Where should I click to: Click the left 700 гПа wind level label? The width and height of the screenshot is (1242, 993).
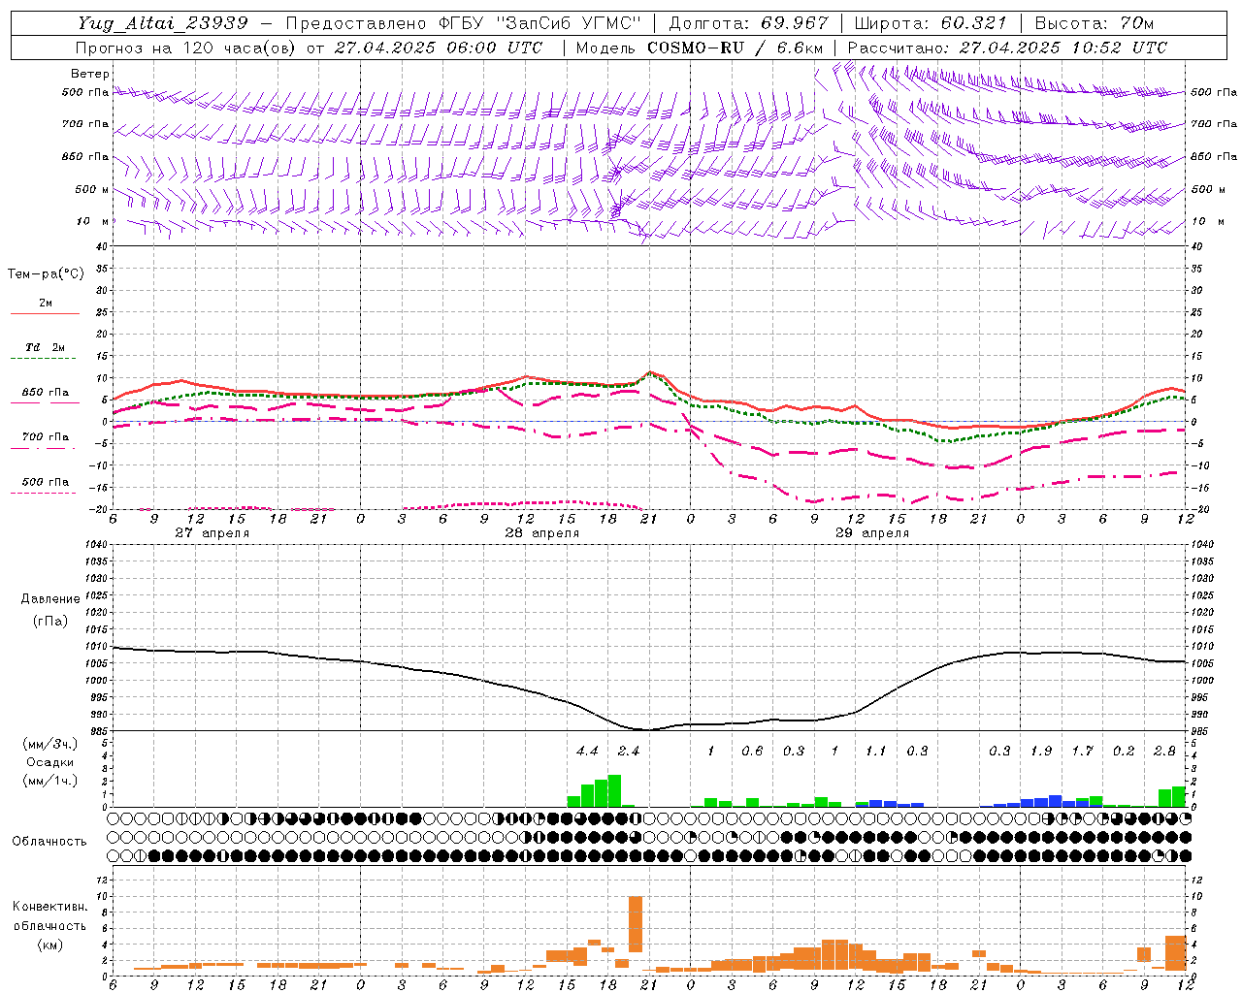[85, 124]
